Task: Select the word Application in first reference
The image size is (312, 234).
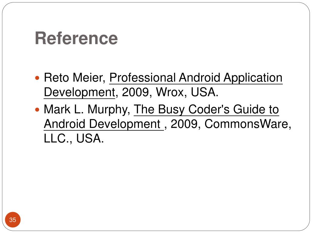Action: [253, 78]
